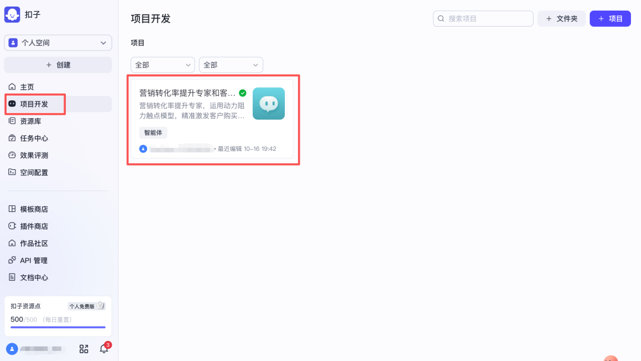641x361 pixels.
Task: Select 项目开发 in the sidebar
Action: pyautogui.click(x=58, y=104)
